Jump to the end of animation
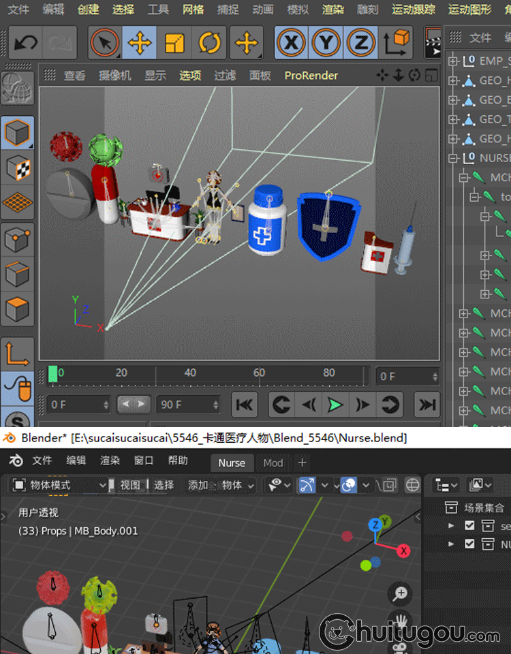This screenshot has height=654, width=511. (x=427, y=405)
